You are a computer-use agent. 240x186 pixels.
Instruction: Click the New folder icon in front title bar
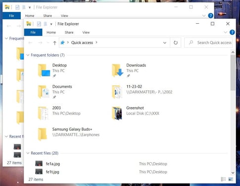point(46,24)
